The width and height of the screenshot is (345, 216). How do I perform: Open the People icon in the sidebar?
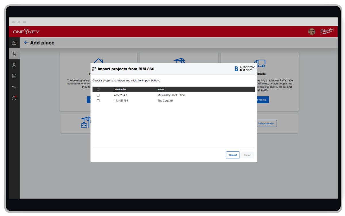point(14,65)
